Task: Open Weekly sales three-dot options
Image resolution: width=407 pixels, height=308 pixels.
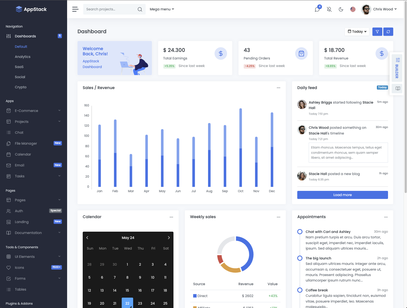Action: [279, 217]
